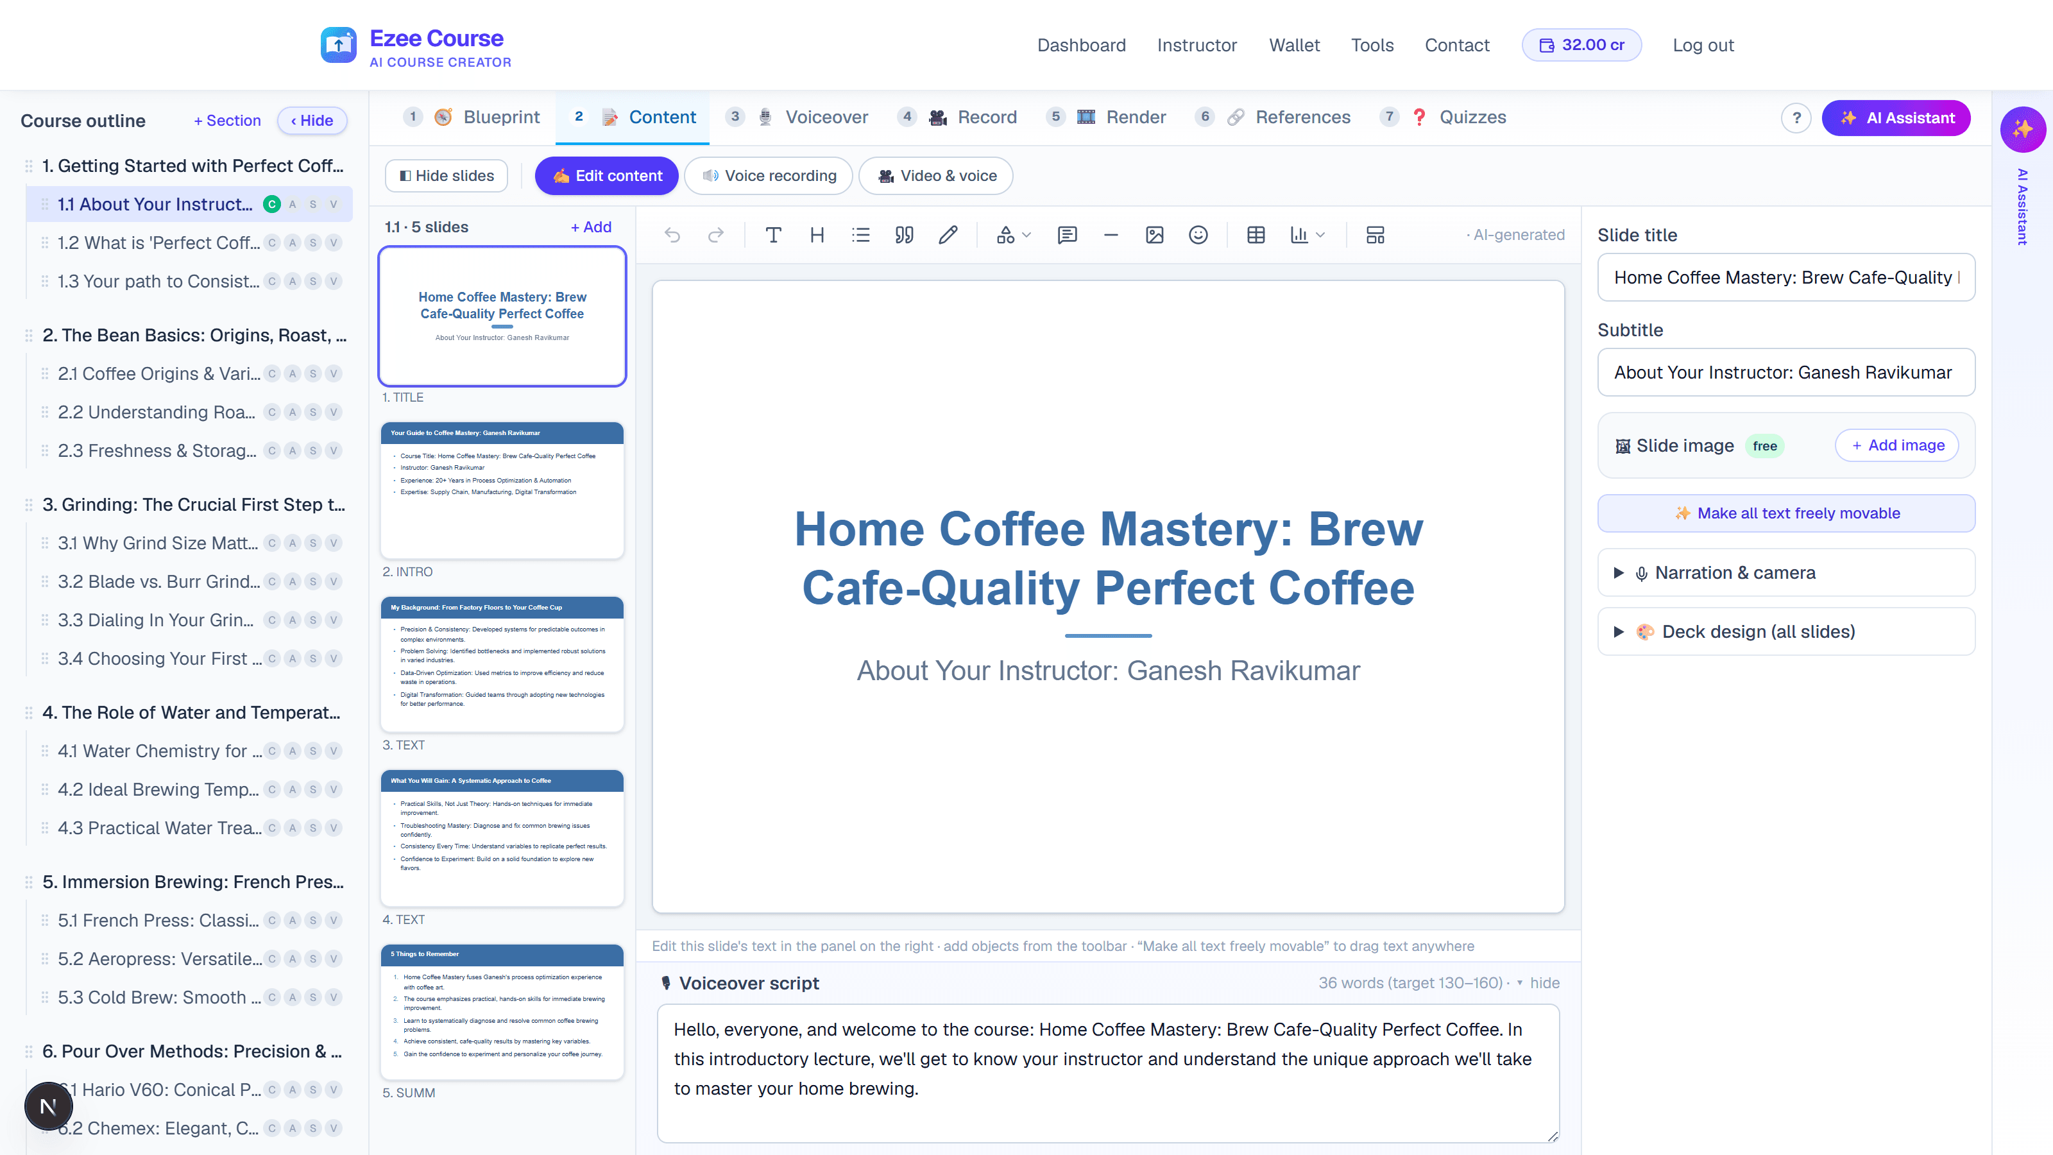Switch to Voice recording mode

pyautogui.click(x=769, y=175)
